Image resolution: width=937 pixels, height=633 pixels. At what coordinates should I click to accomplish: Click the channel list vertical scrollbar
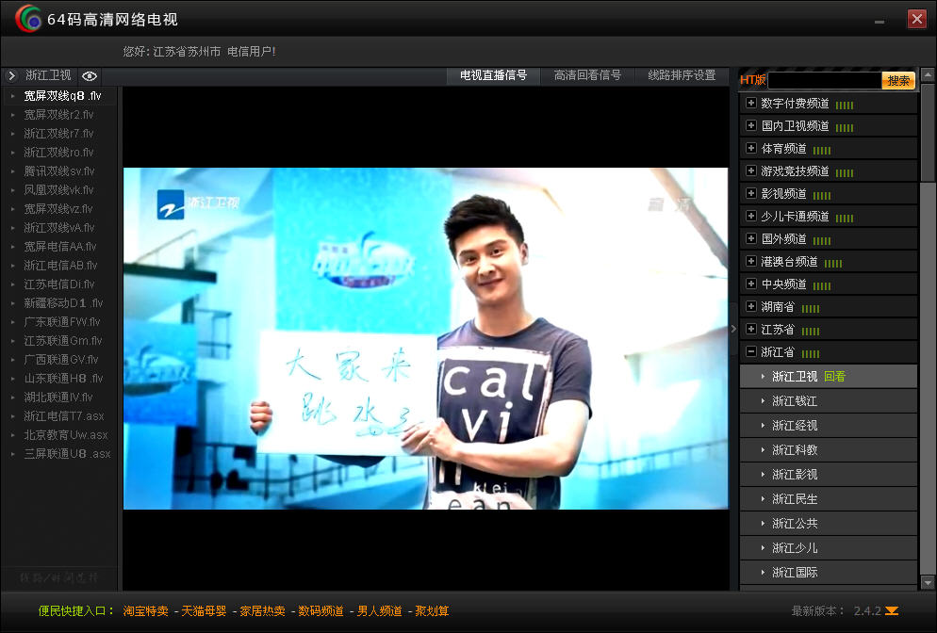928,330
